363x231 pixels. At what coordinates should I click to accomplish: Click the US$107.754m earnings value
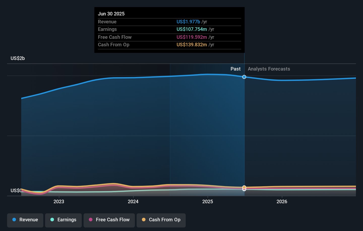tap(192, 29)
